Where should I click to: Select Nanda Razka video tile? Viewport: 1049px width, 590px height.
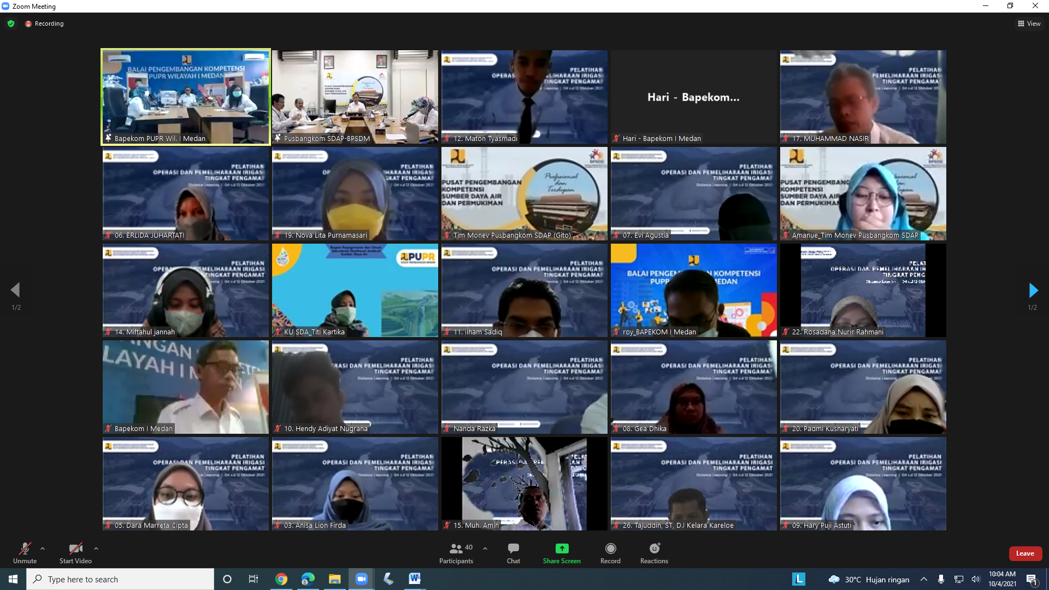(x=524, y=387)
